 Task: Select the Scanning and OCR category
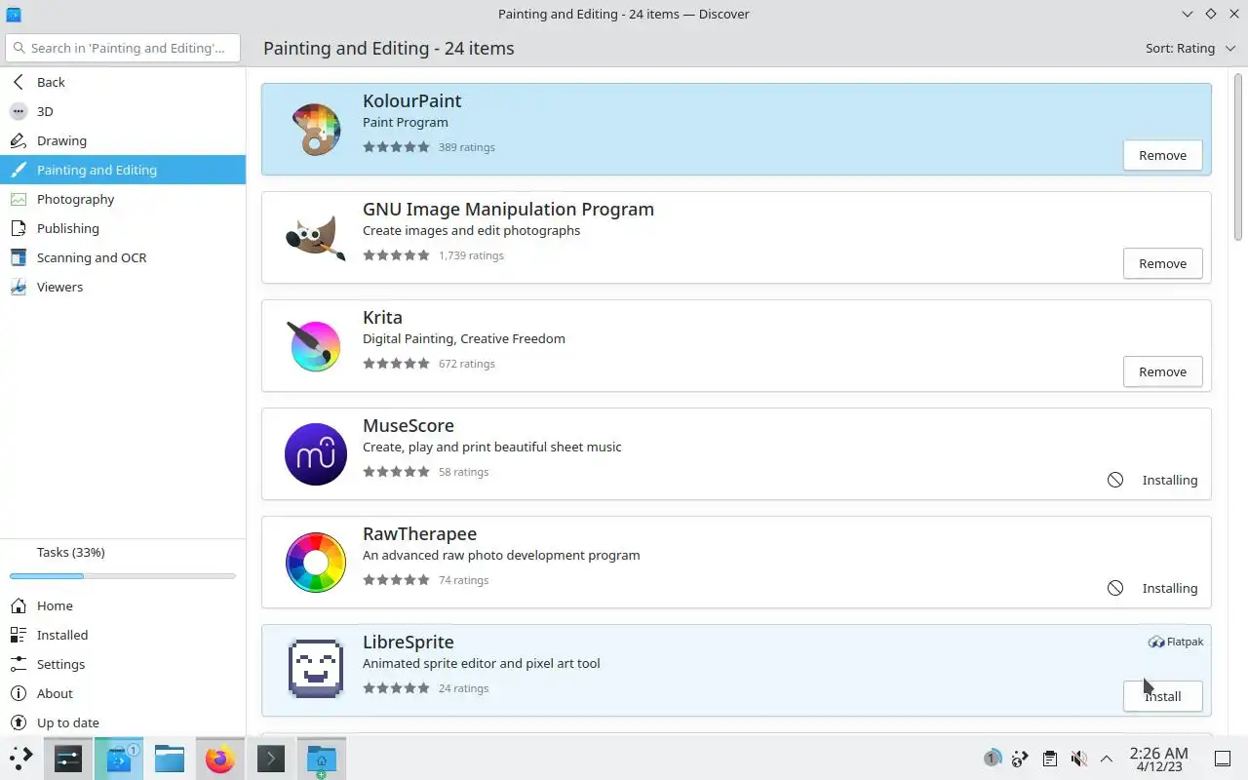(x=123, y=257)
